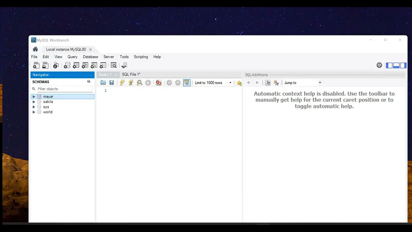Go to the Workbench home screen
This screenshot has width=412, height=232.
click(x=35, y=49)
